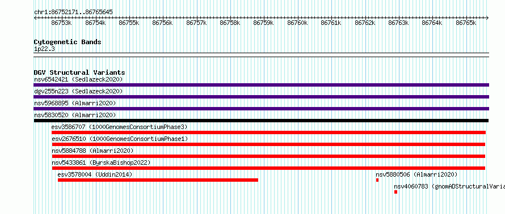
Task: Click the nsv5830520 (Almarri2020) label
Action: (75, 115)
